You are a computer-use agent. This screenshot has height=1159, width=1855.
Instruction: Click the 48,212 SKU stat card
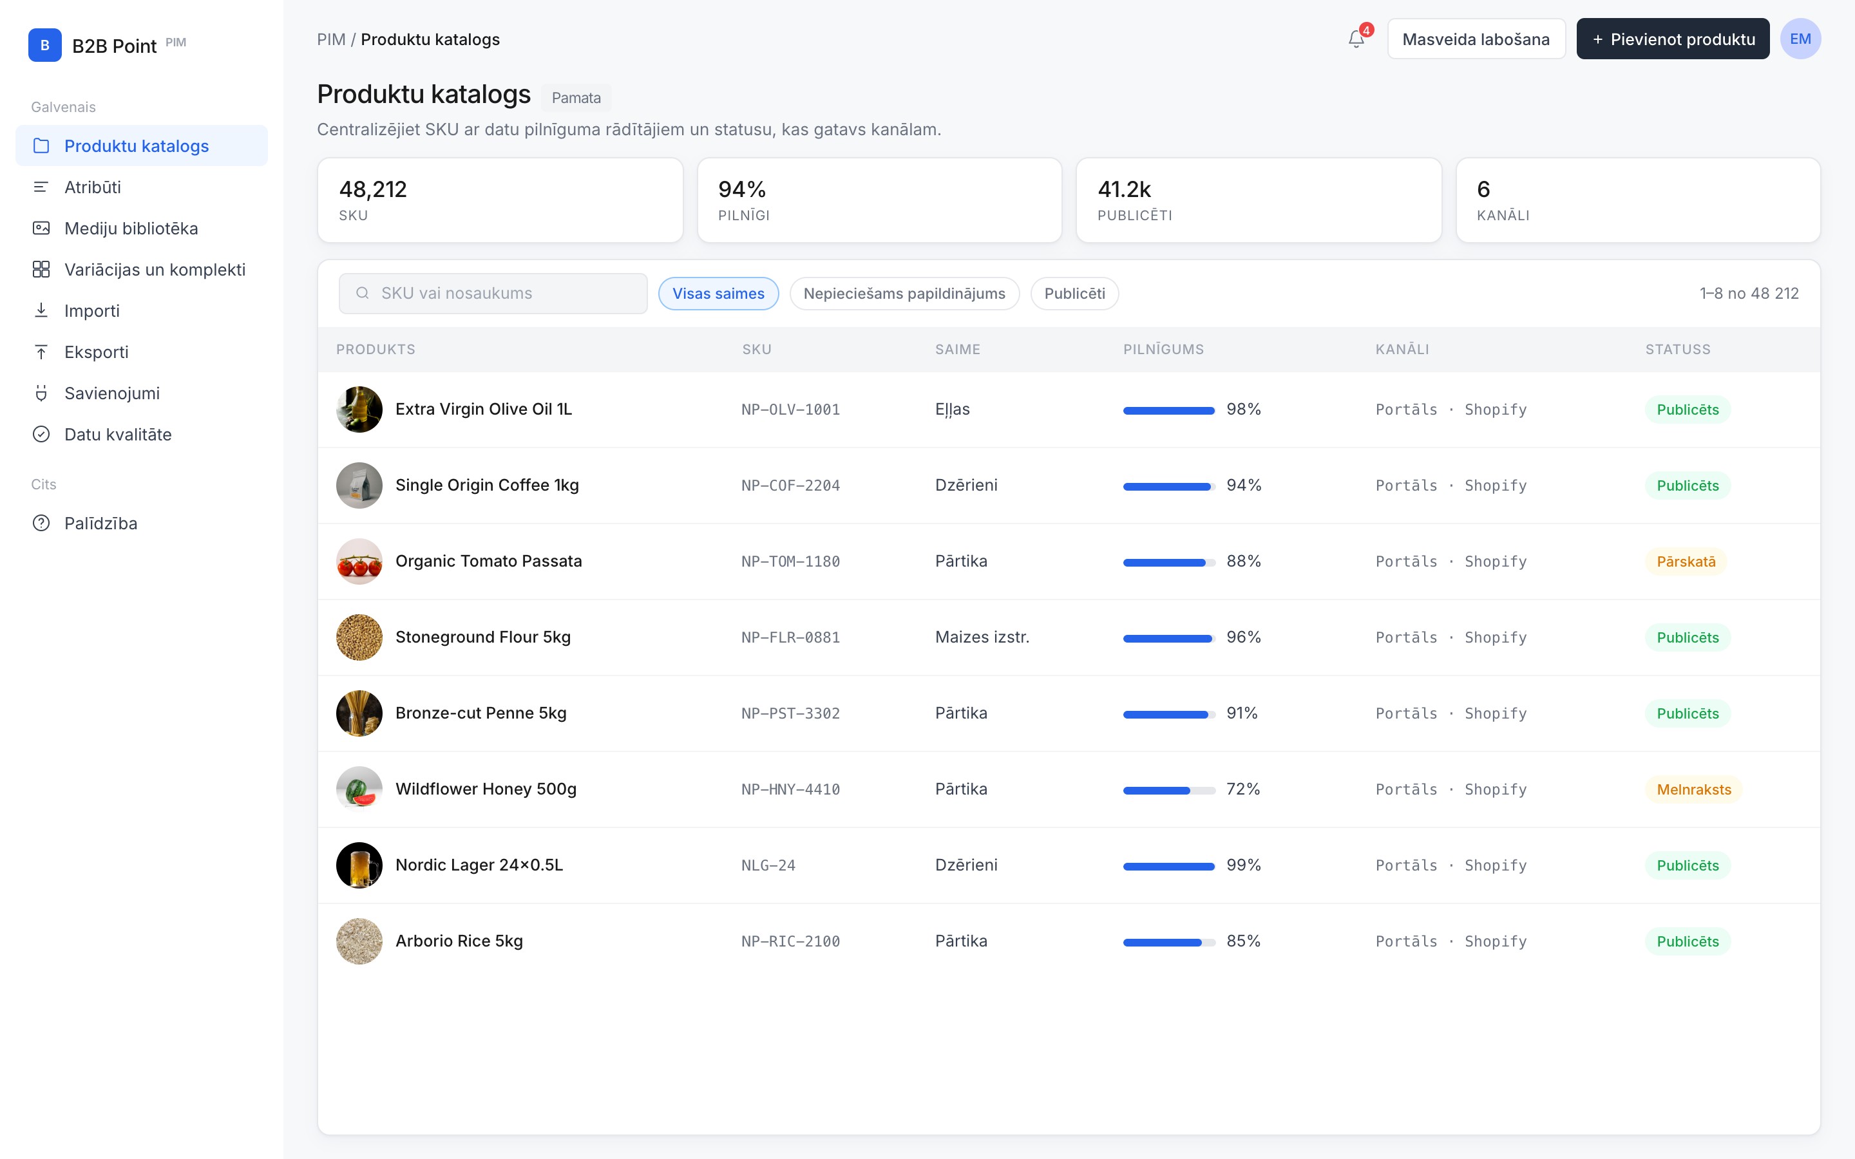point(500,200)
